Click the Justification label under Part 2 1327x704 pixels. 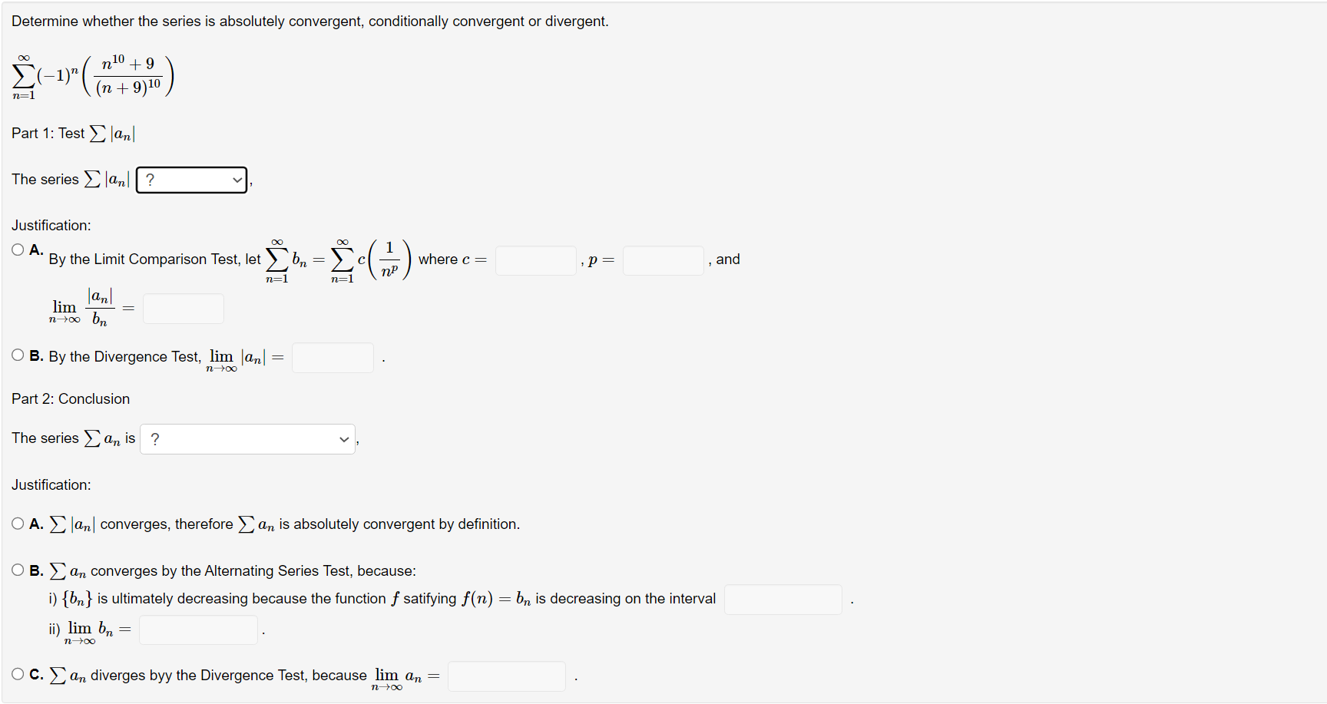(x=51, y=484)
